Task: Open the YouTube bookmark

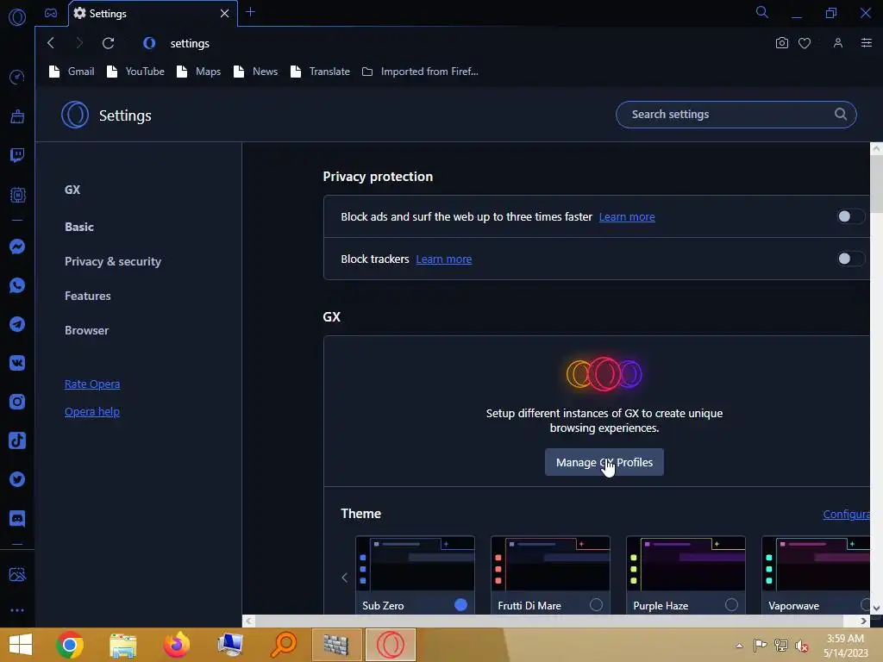Action: [x=135, y=72]
